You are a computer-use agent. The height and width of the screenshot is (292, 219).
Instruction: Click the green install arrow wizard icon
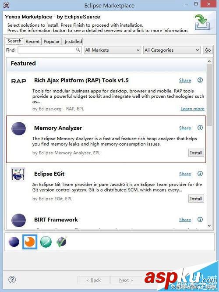click(x=202, y=22)
